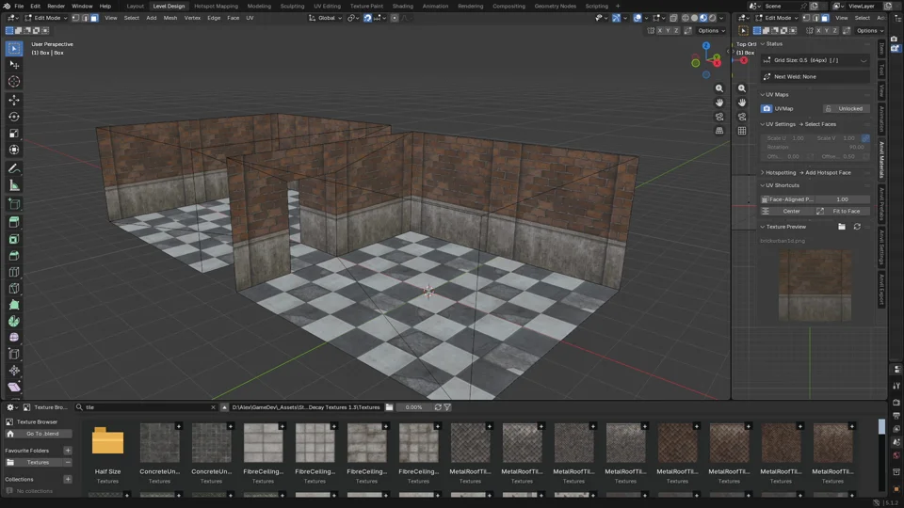The width and height of the screenshot is (904, 508).
Task: Refresh the Texture Preview panel
Action: [x=857, y=227]
